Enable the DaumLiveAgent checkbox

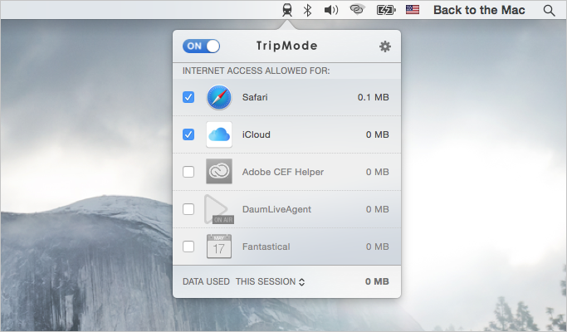(188, 209)
